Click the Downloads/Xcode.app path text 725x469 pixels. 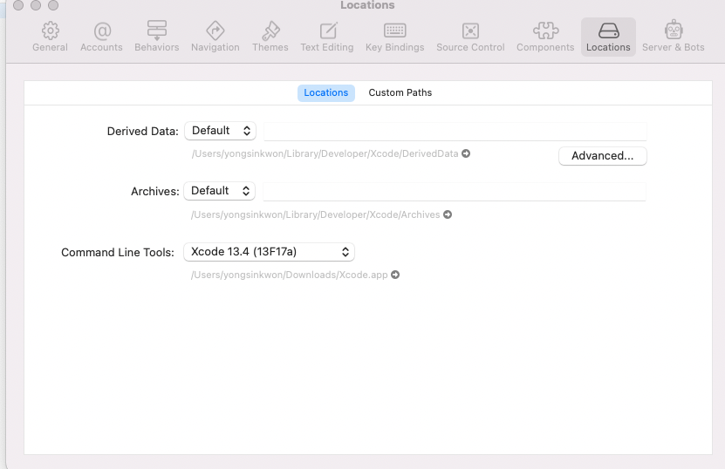click(x=290, y=275)
